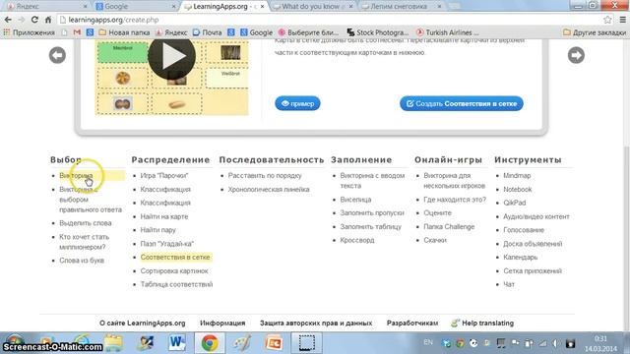Open the Хронологическая линейка template
Image resolution: width=630 pixels, height=354 pixels.
(x=269, y=189)
